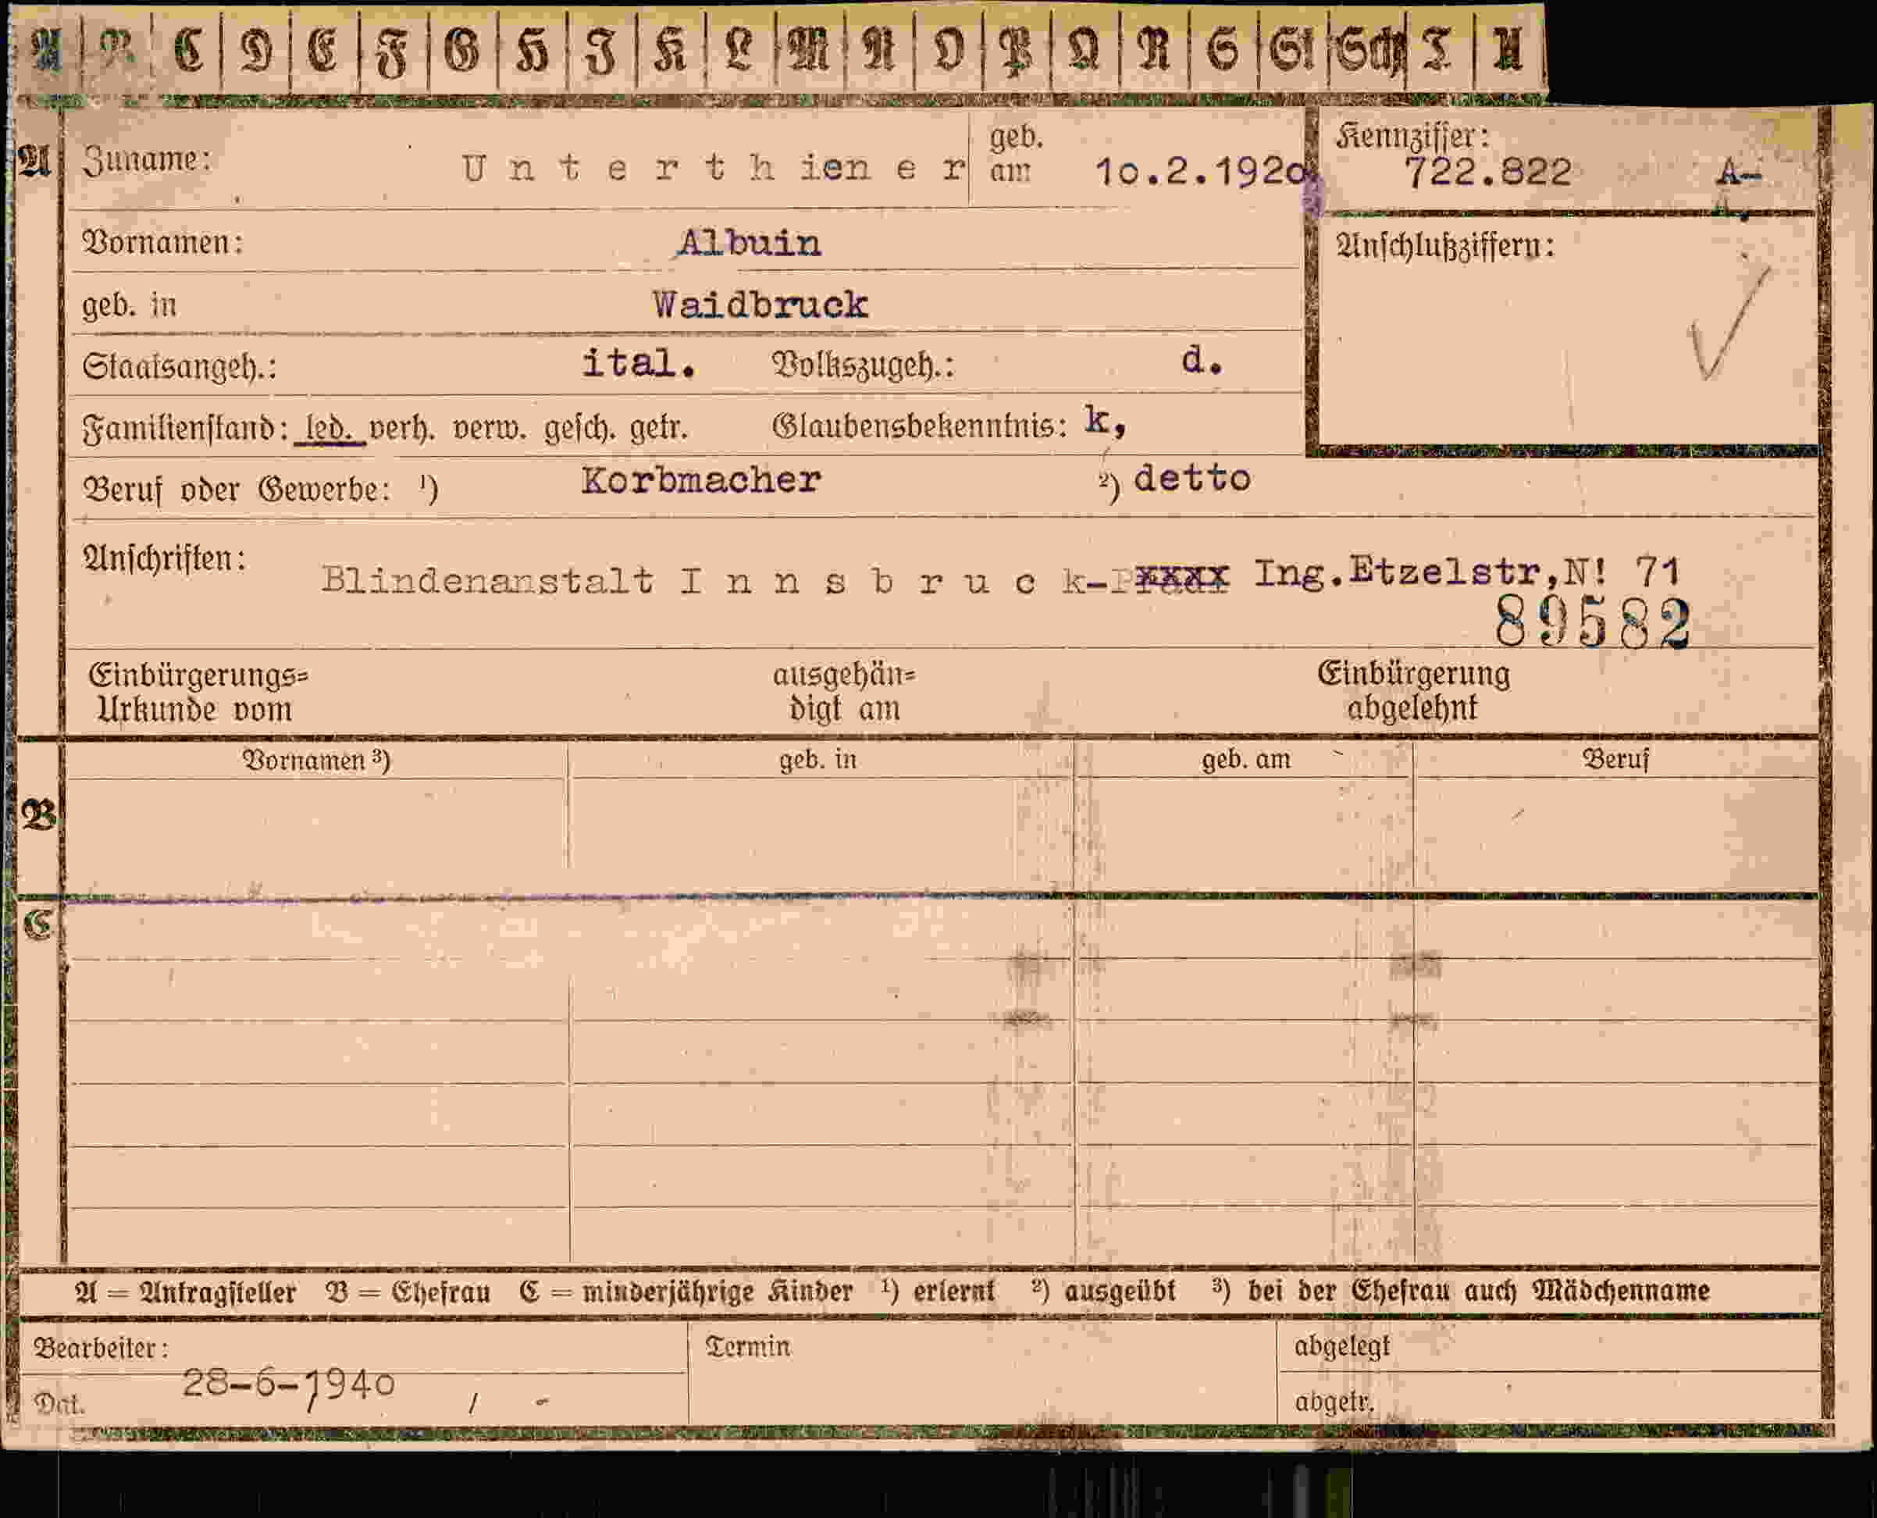Click the Einbürgerungs-Urkunde vom label
The width and height of the screenshot is (1877, 1518).
tap(198, 692)
